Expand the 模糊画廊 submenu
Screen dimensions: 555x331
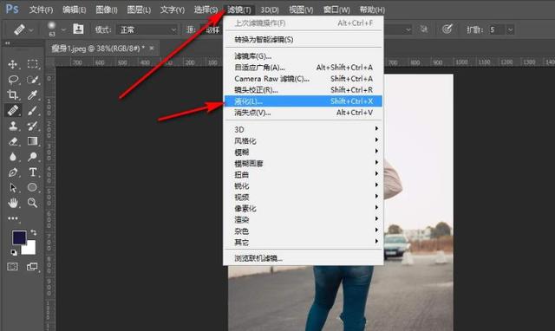click(303, 164)
